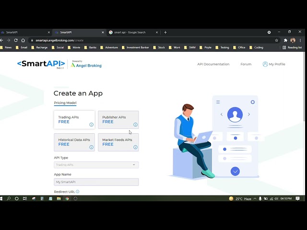Open File Explorer from taskbar

[59, 198]
